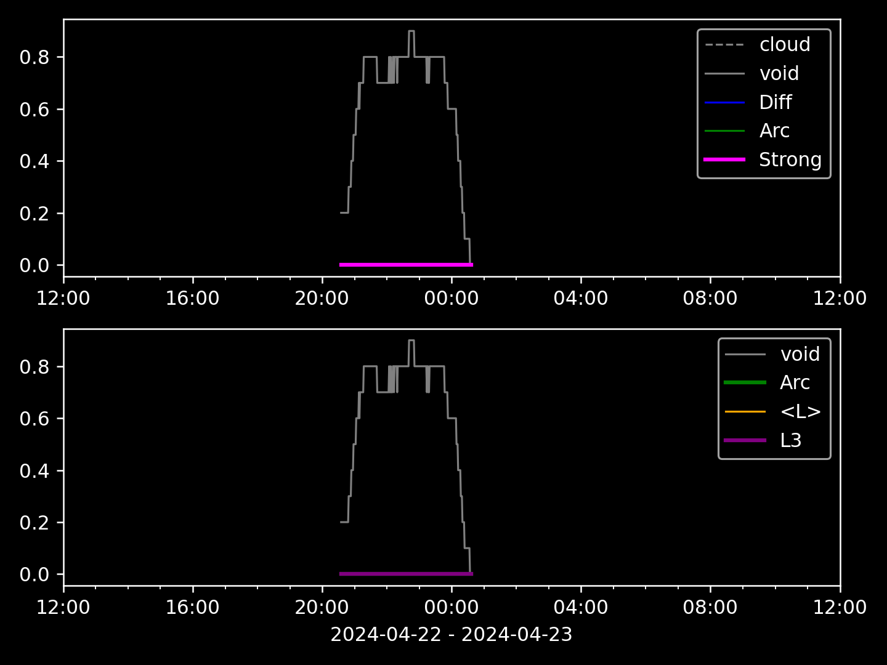Click the 0.2 y-axis label on top plot
The image size is (887, 665).
(34, 214)
